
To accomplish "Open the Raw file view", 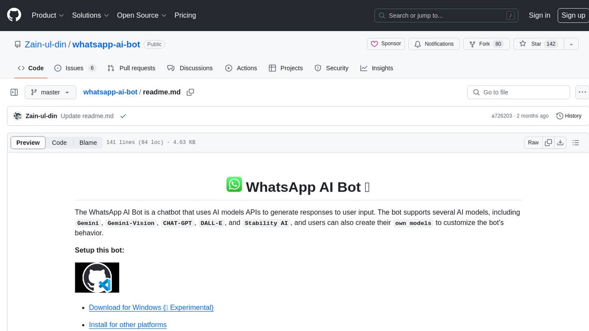I will (533, 143).
